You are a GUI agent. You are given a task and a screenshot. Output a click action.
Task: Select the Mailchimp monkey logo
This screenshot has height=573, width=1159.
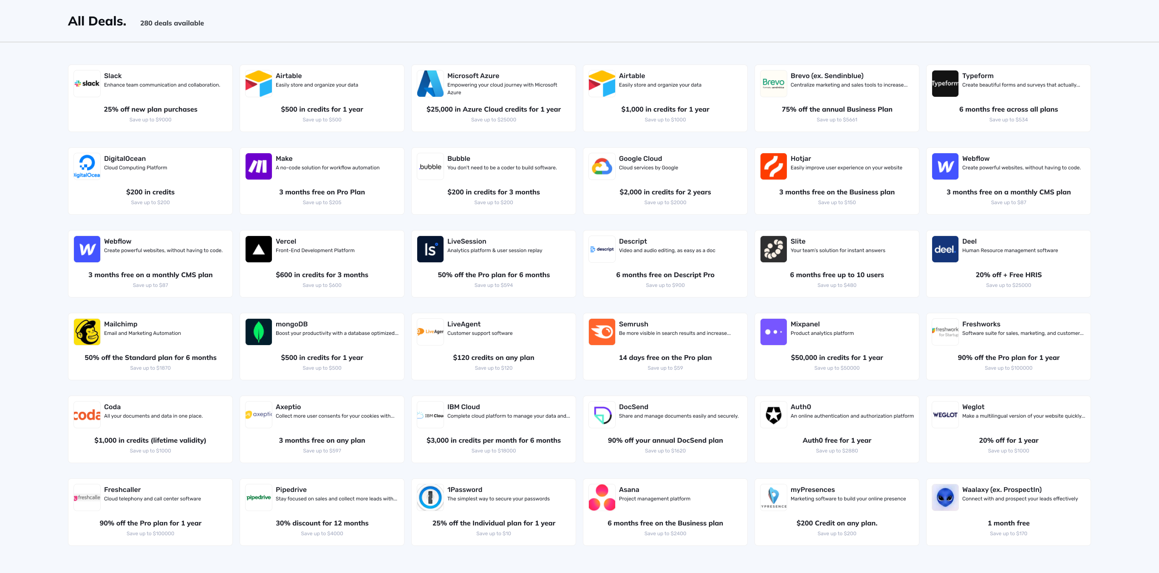[87, 331]
